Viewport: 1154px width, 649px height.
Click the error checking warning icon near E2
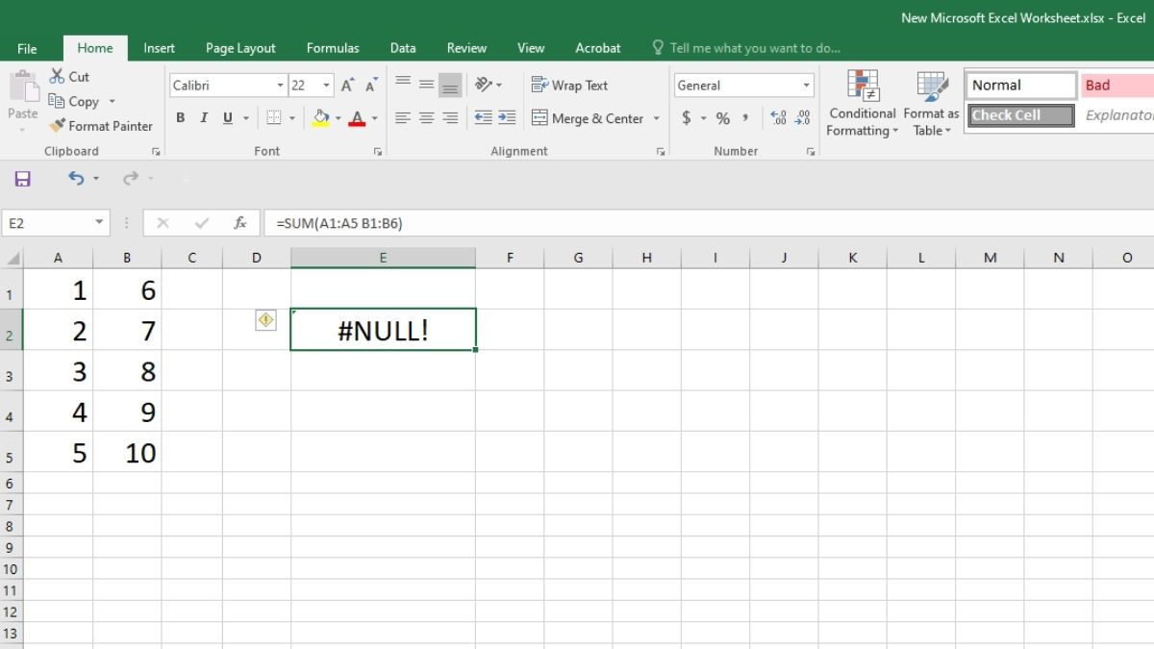point(264,319)
